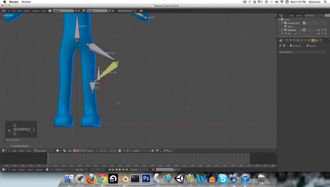Toggle renderability camera for Bob
This screenshot has height=187, width=330.
[325, 34]
